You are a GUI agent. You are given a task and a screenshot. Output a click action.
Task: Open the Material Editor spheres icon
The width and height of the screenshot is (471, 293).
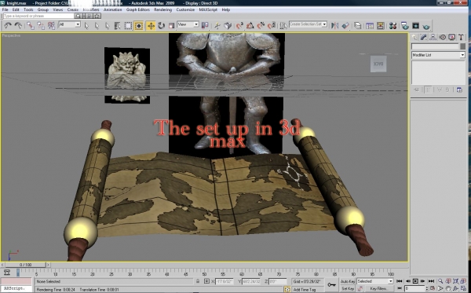tap(392, 26)
